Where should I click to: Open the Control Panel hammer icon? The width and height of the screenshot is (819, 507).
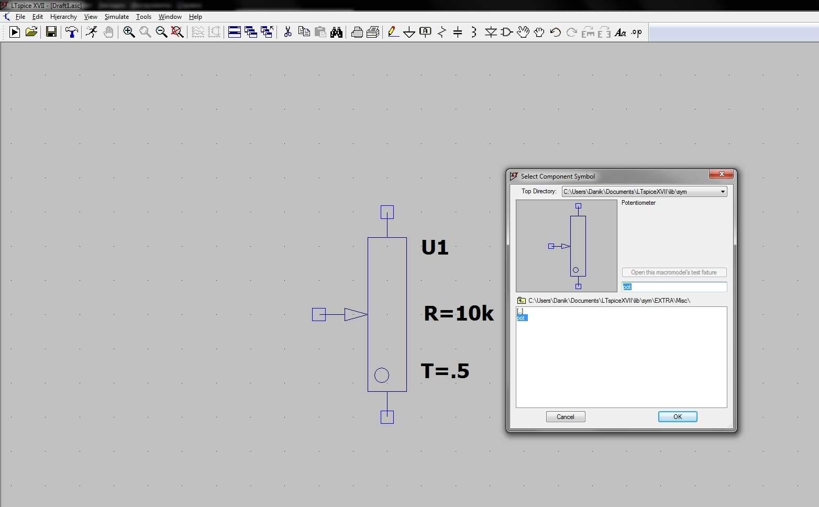[72, 32]
